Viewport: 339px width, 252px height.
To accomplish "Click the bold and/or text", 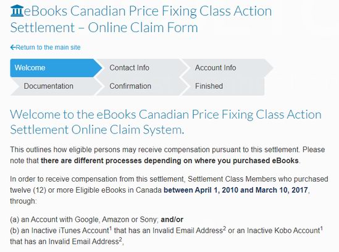I will click(172, 219).
